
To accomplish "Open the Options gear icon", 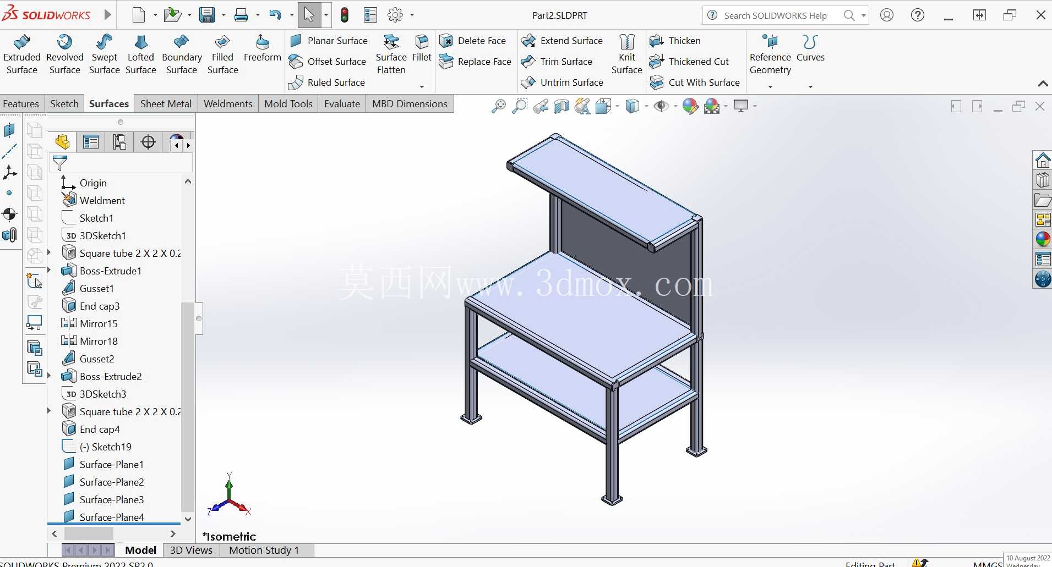I will pyautogui.click(x=395, y=15).
